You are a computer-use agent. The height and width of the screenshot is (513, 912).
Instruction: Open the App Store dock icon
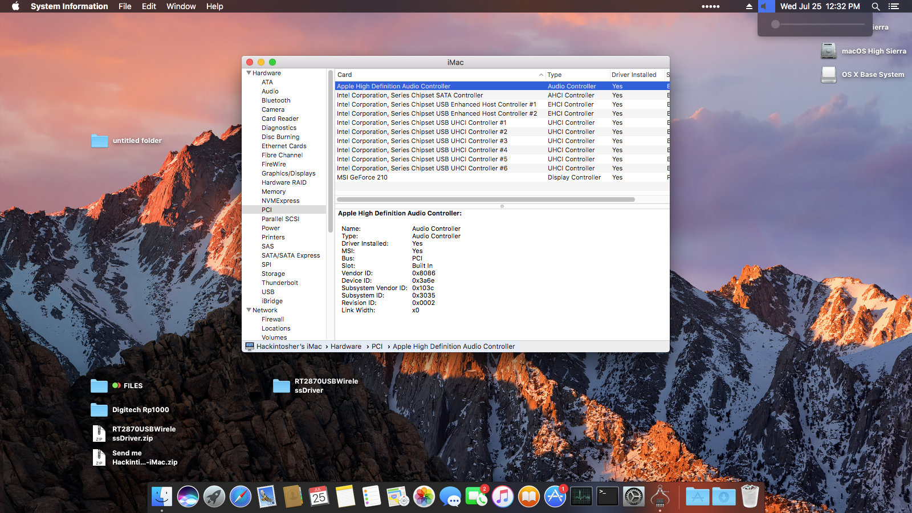pyautogui.click(x=555, y=496)
